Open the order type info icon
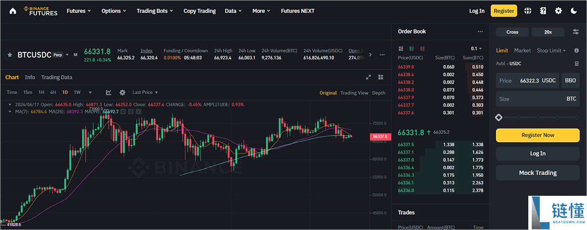Image resolution: width=587 pixels, height=230 pixels. point(576,50)
